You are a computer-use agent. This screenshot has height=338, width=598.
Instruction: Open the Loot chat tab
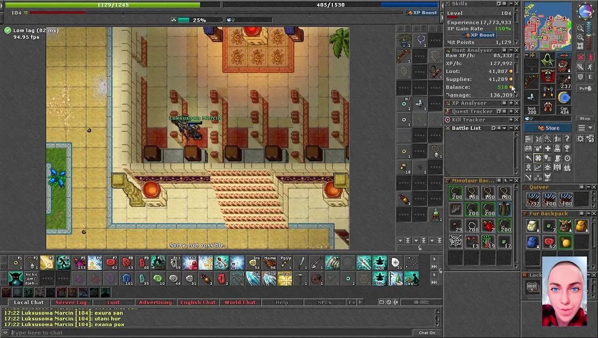pos(113,302)
